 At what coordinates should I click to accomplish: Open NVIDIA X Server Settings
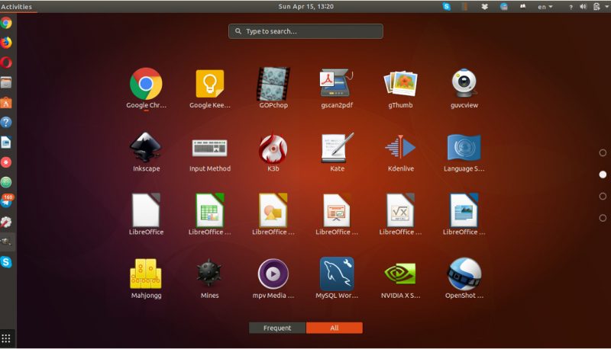click(x=400, y=274)
